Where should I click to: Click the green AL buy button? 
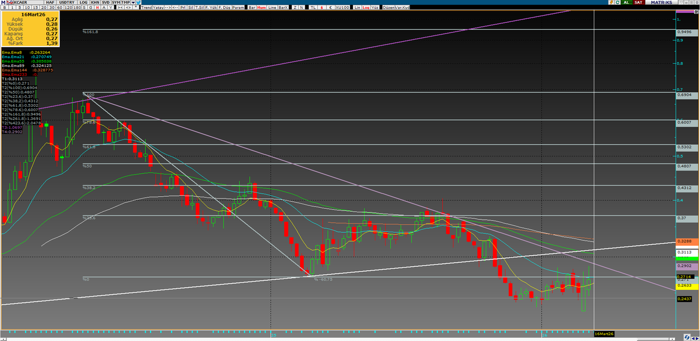pos(626,2)
